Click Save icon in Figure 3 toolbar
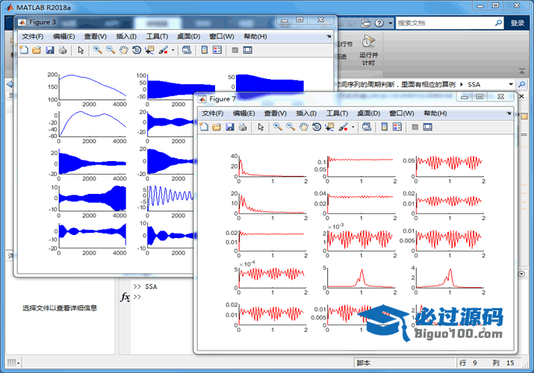534x373 pixels. pos(50,50)
